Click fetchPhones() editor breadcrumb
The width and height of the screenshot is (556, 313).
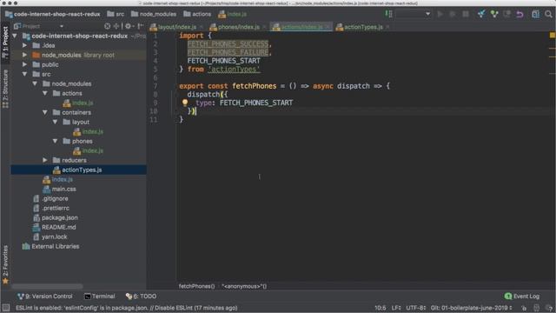click(x=196, y=286)
